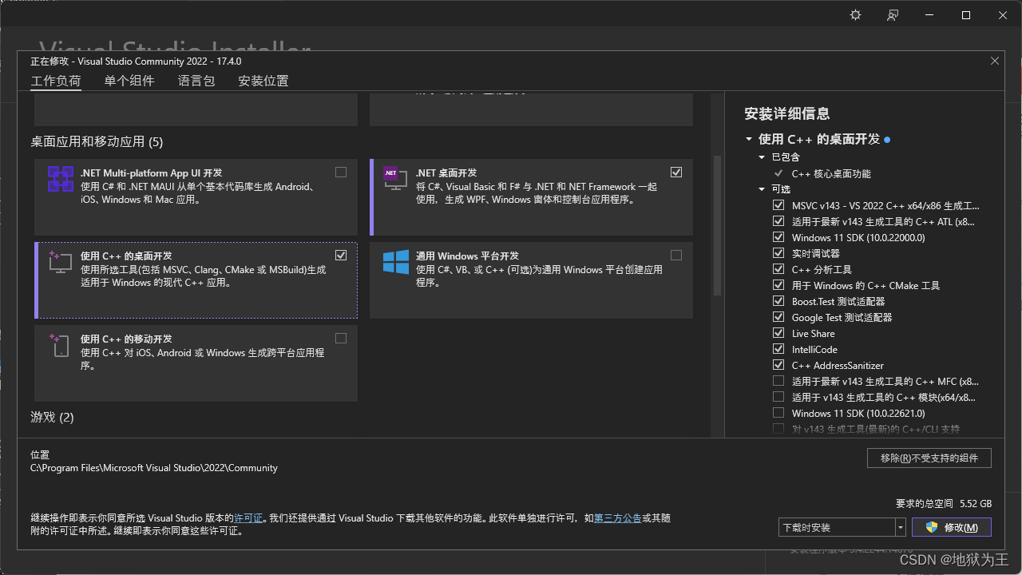Uncheck Google Test 测试适配器
Screen dimensions: 1022x575
coord(778,317)
